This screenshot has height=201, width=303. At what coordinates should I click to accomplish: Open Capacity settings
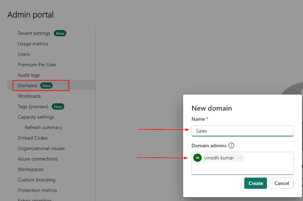click(x=36, y=117)
